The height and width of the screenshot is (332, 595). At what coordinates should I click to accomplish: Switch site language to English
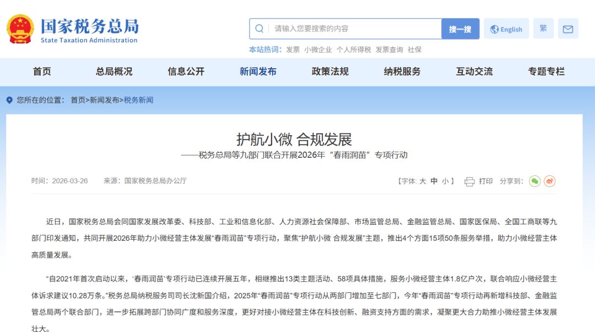pos(506,29)
